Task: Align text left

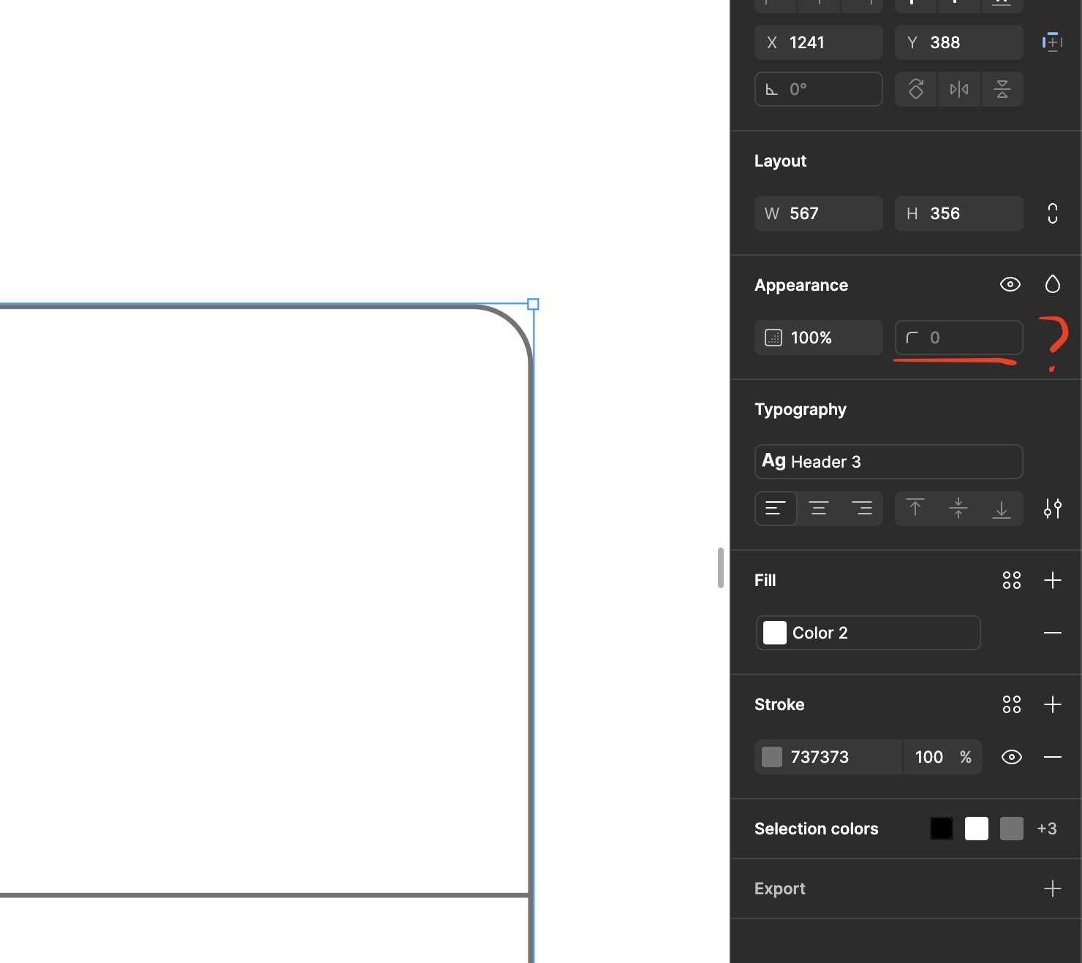Action: pyautogui.click(x=776, y=509)
